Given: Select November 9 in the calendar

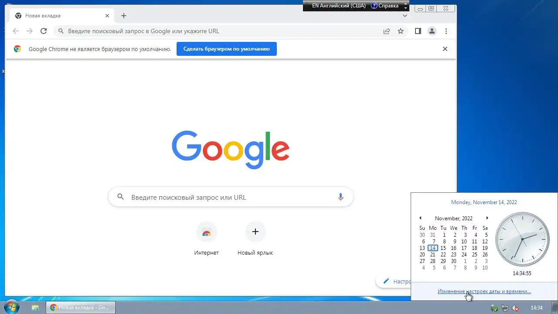Looking at the screenshot, I should pos(454,241).
